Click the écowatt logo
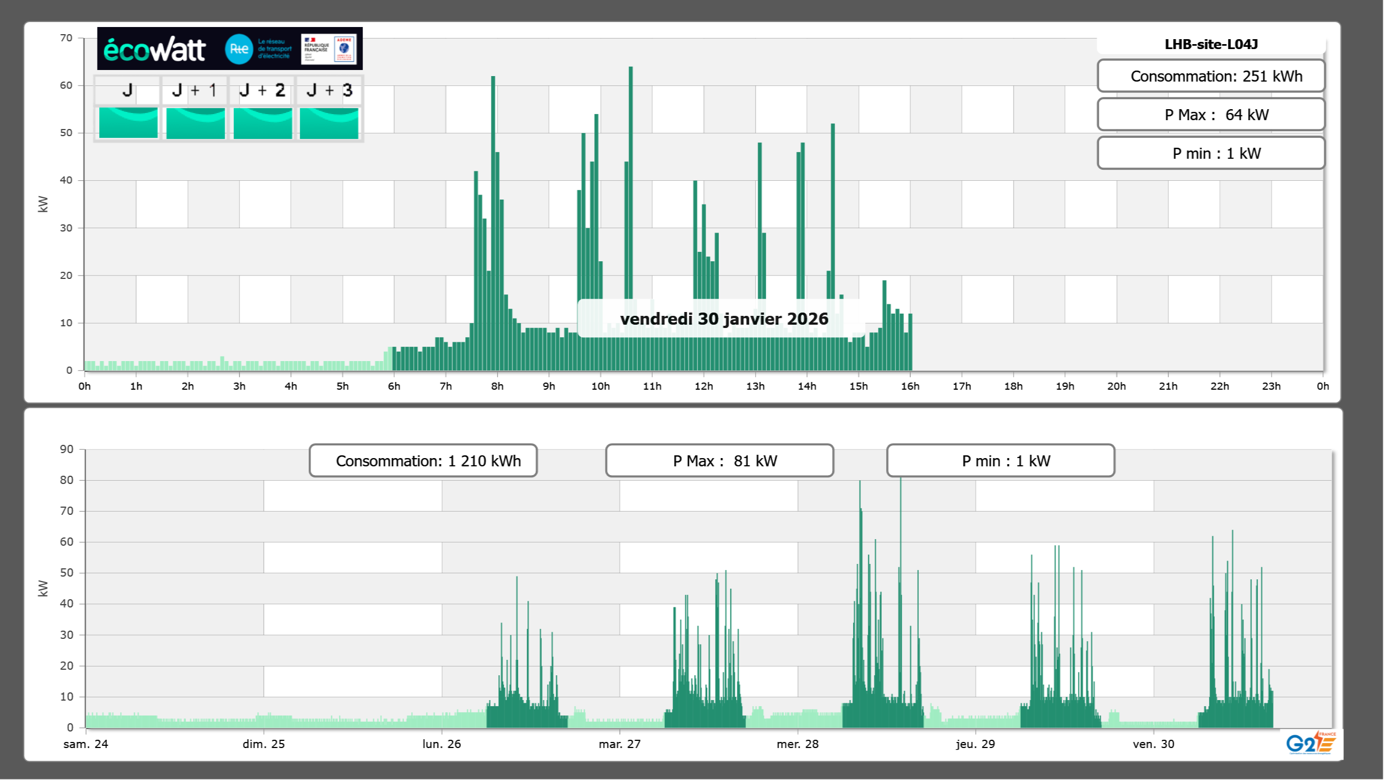1384x780 pixels. pos(154,50)
